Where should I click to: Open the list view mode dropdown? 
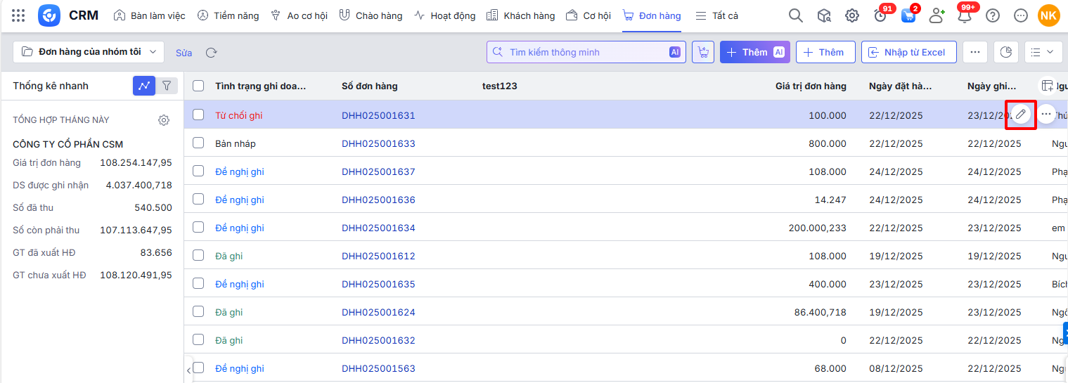(x=1043, y=52)
